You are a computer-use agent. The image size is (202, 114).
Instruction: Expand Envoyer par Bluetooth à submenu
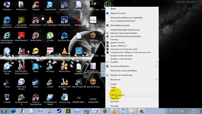(x=132, y=66)
